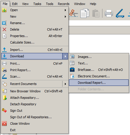Click the Paste clipboard toolbar icon

(x=96, y=13)
